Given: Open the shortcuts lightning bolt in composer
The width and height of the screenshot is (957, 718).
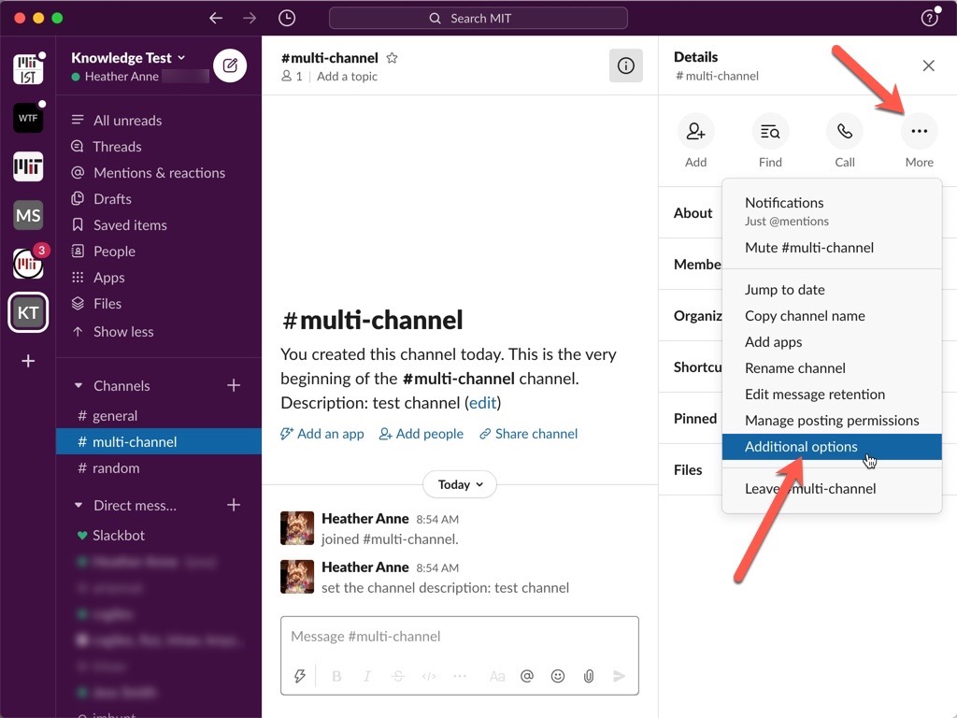Looking at the screenshot, I should click(300, 676).
